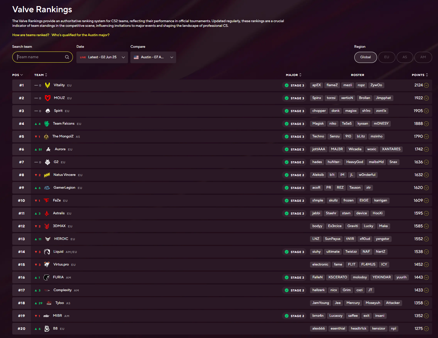The width and height of the screenshot is (438, 338).
Task: Sort by the POINTS column header
Action: [x=420, y=75]
